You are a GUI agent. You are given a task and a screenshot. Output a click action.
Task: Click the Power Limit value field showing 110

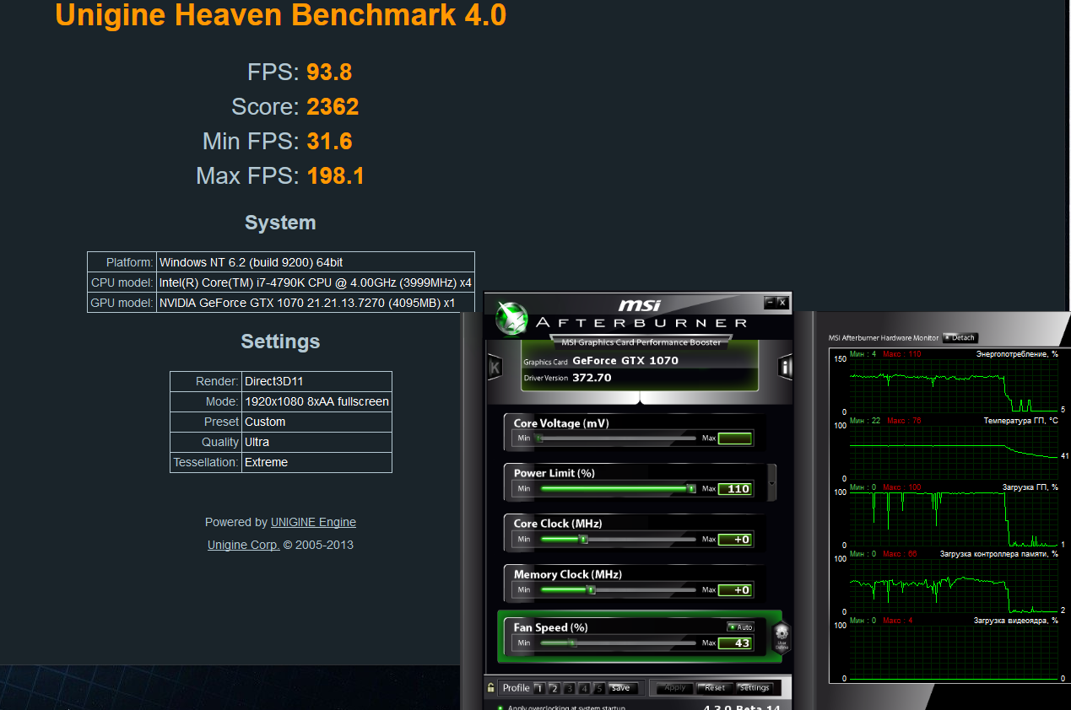(x=735, y=489)
